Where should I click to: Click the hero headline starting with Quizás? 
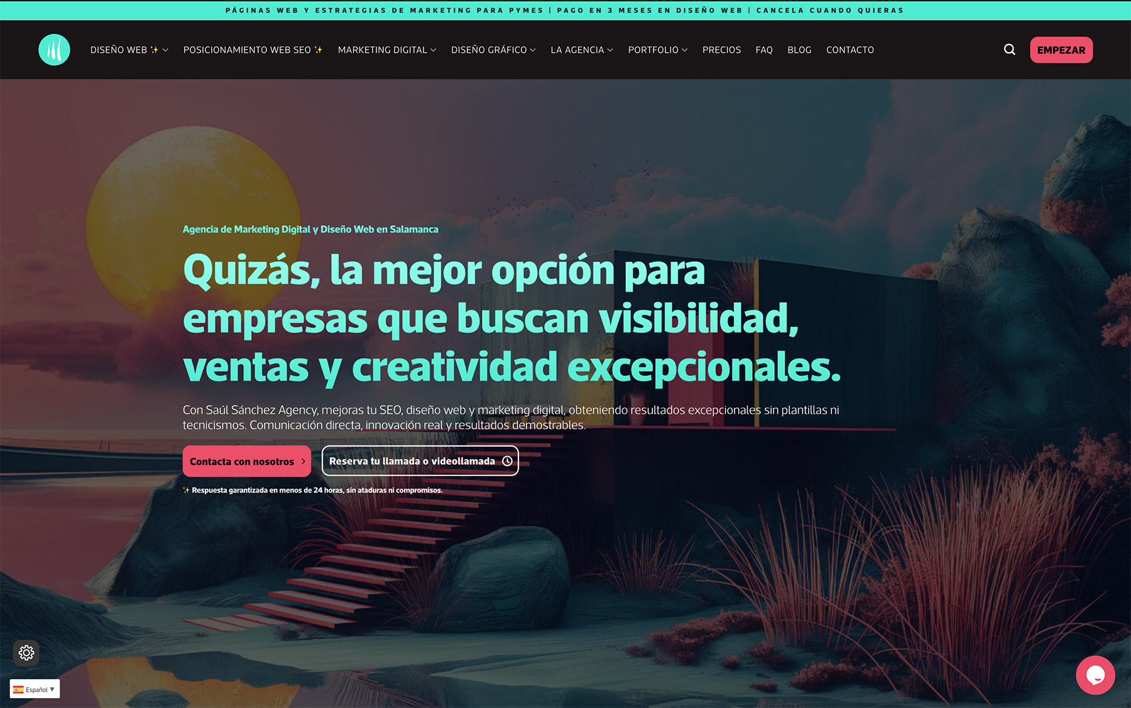pos(512,319)
